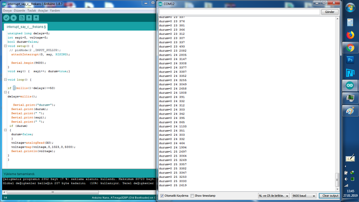The width and height of the screenshot is (359, 202).
Task: Open the notepad icon in the taskbar
Action: pos(350,22)
